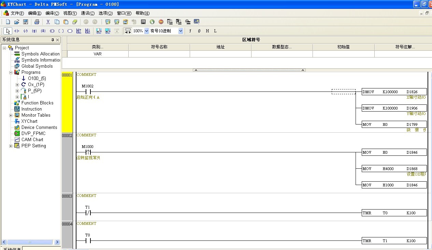
Task: Pin the 系统信息 panel
Action: pyautogui.click(x=53, y=40)
